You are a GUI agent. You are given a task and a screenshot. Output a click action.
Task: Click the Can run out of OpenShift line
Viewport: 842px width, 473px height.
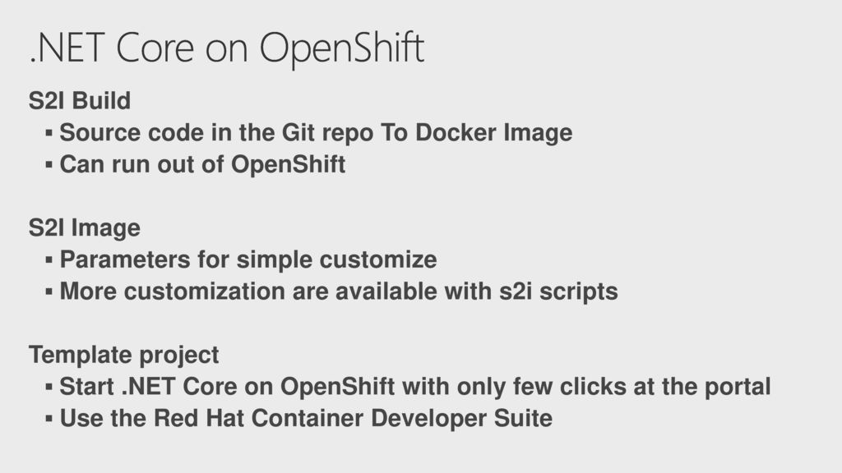[x=202, y=164]
